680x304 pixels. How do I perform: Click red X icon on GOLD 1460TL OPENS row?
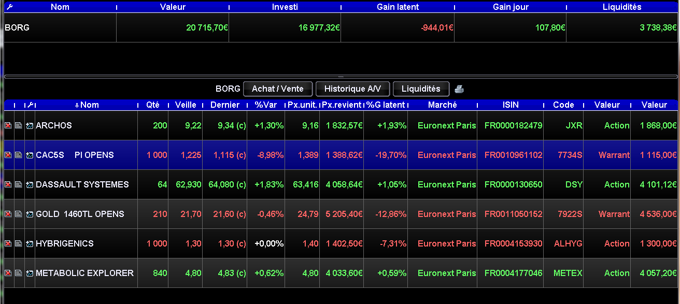click(x=8, y=214)
